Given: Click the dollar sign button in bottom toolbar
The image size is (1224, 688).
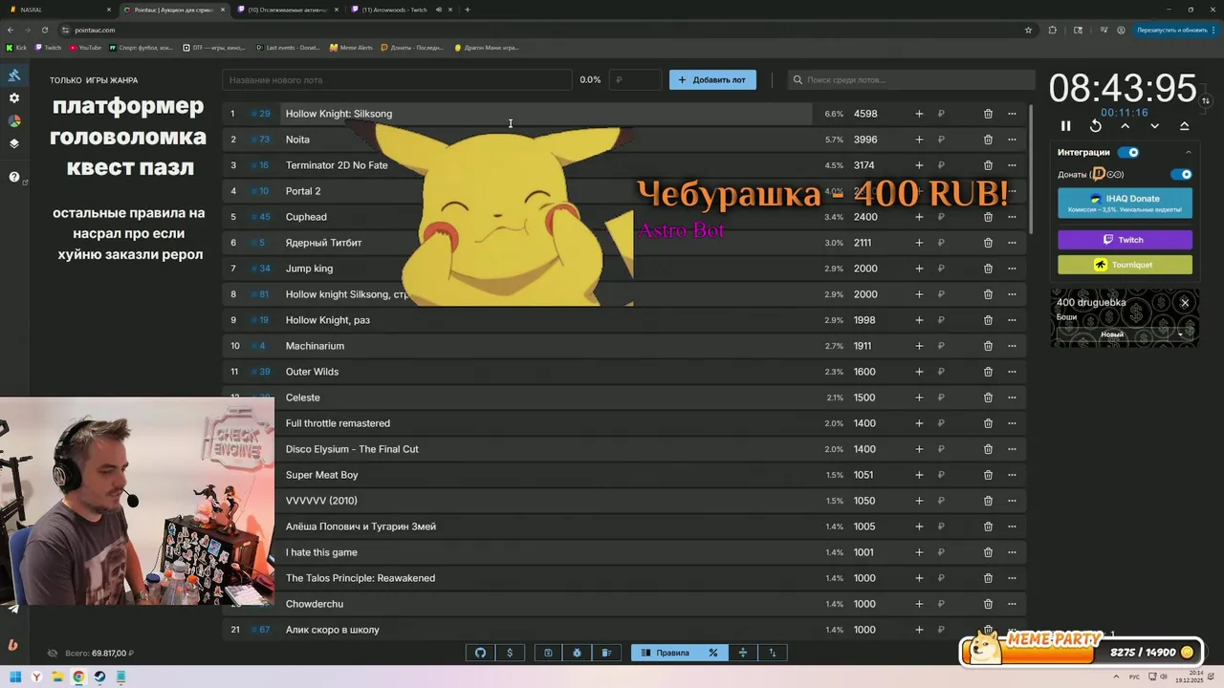Looking at the screenshot, I should click(x=510, y=653).
